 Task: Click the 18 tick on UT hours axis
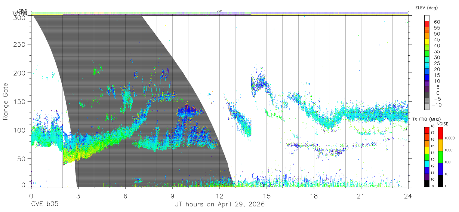click(314, 196)
